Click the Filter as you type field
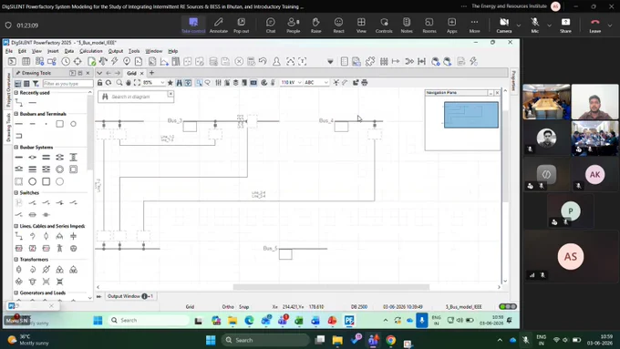Viewport: 620px width, 349px height. coord(67,84)
